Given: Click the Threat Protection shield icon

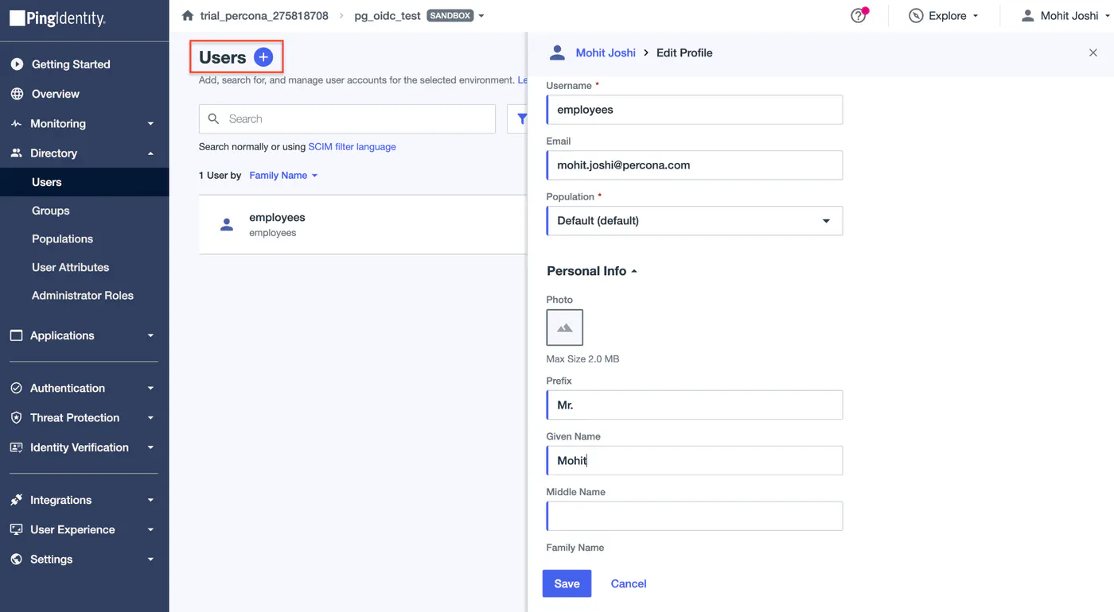Looking at the screenshot, I should point(17,417).
